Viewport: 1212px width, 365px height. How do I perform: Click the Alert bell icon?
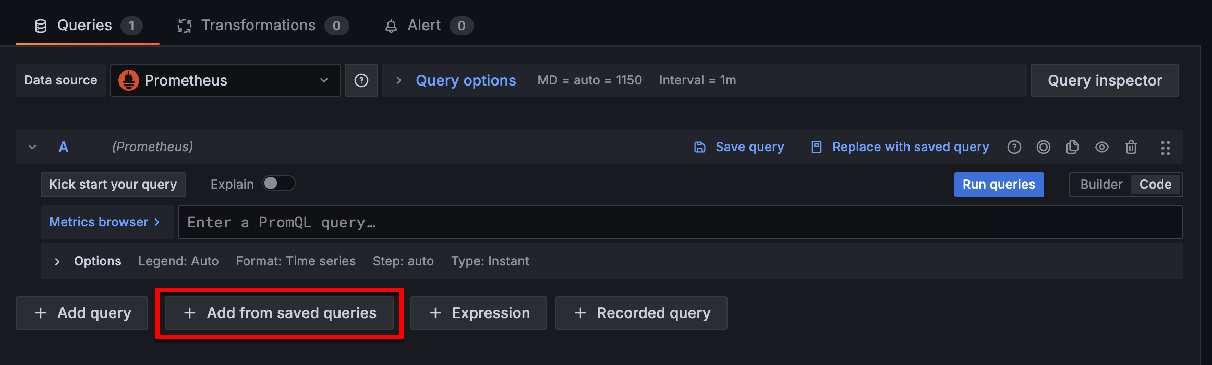point(390,25)
